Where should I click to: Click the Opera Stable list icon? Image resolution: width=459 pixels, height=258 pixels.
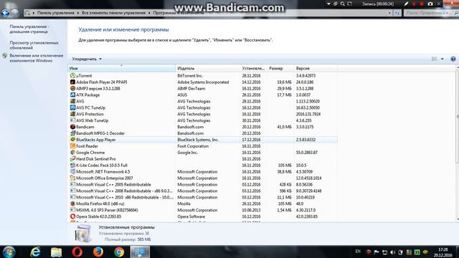click(72, 216)
